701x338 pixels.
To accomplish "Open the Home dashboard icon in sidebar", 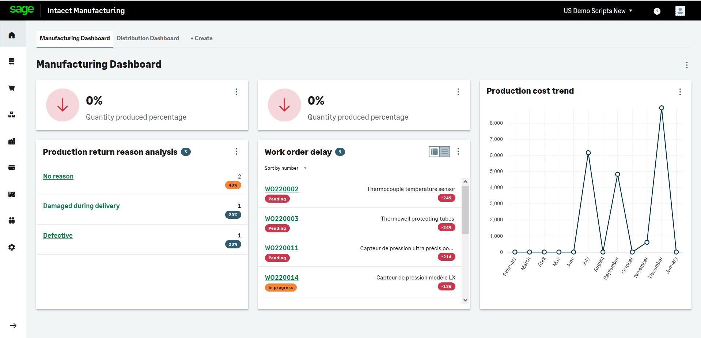I will [12, 34].
